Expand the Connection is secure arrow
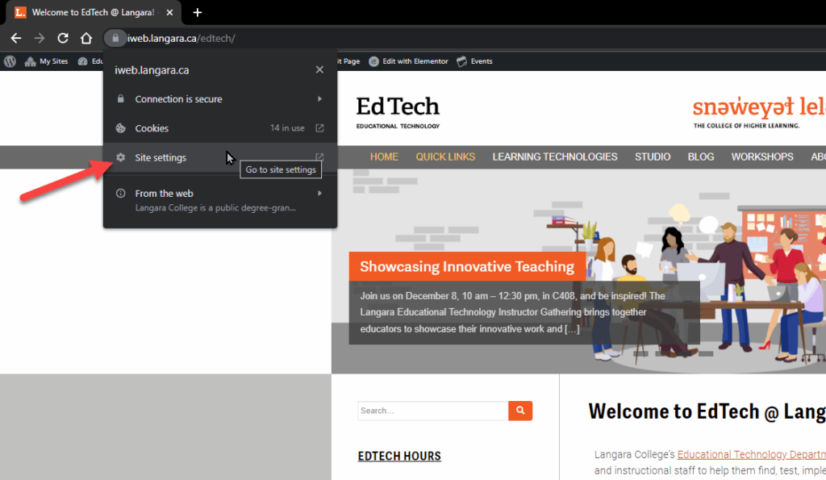Screen dimensions: 826x480 pyautogui.click(x=319, y=99)
